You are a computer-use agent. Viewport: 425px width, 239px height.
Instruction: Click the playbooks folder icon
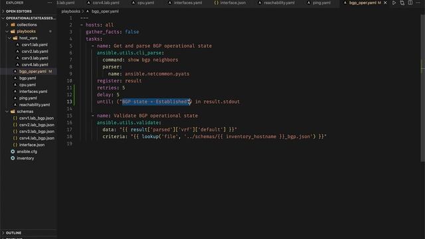[x=13, y=31]
